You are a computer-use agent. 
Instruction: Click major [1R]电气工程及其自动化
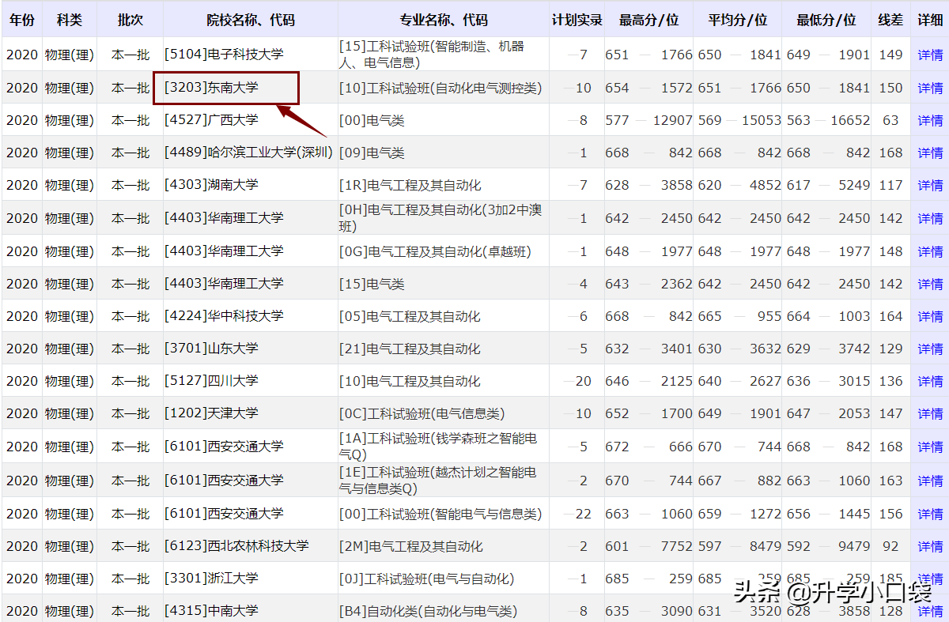(410, 185)
